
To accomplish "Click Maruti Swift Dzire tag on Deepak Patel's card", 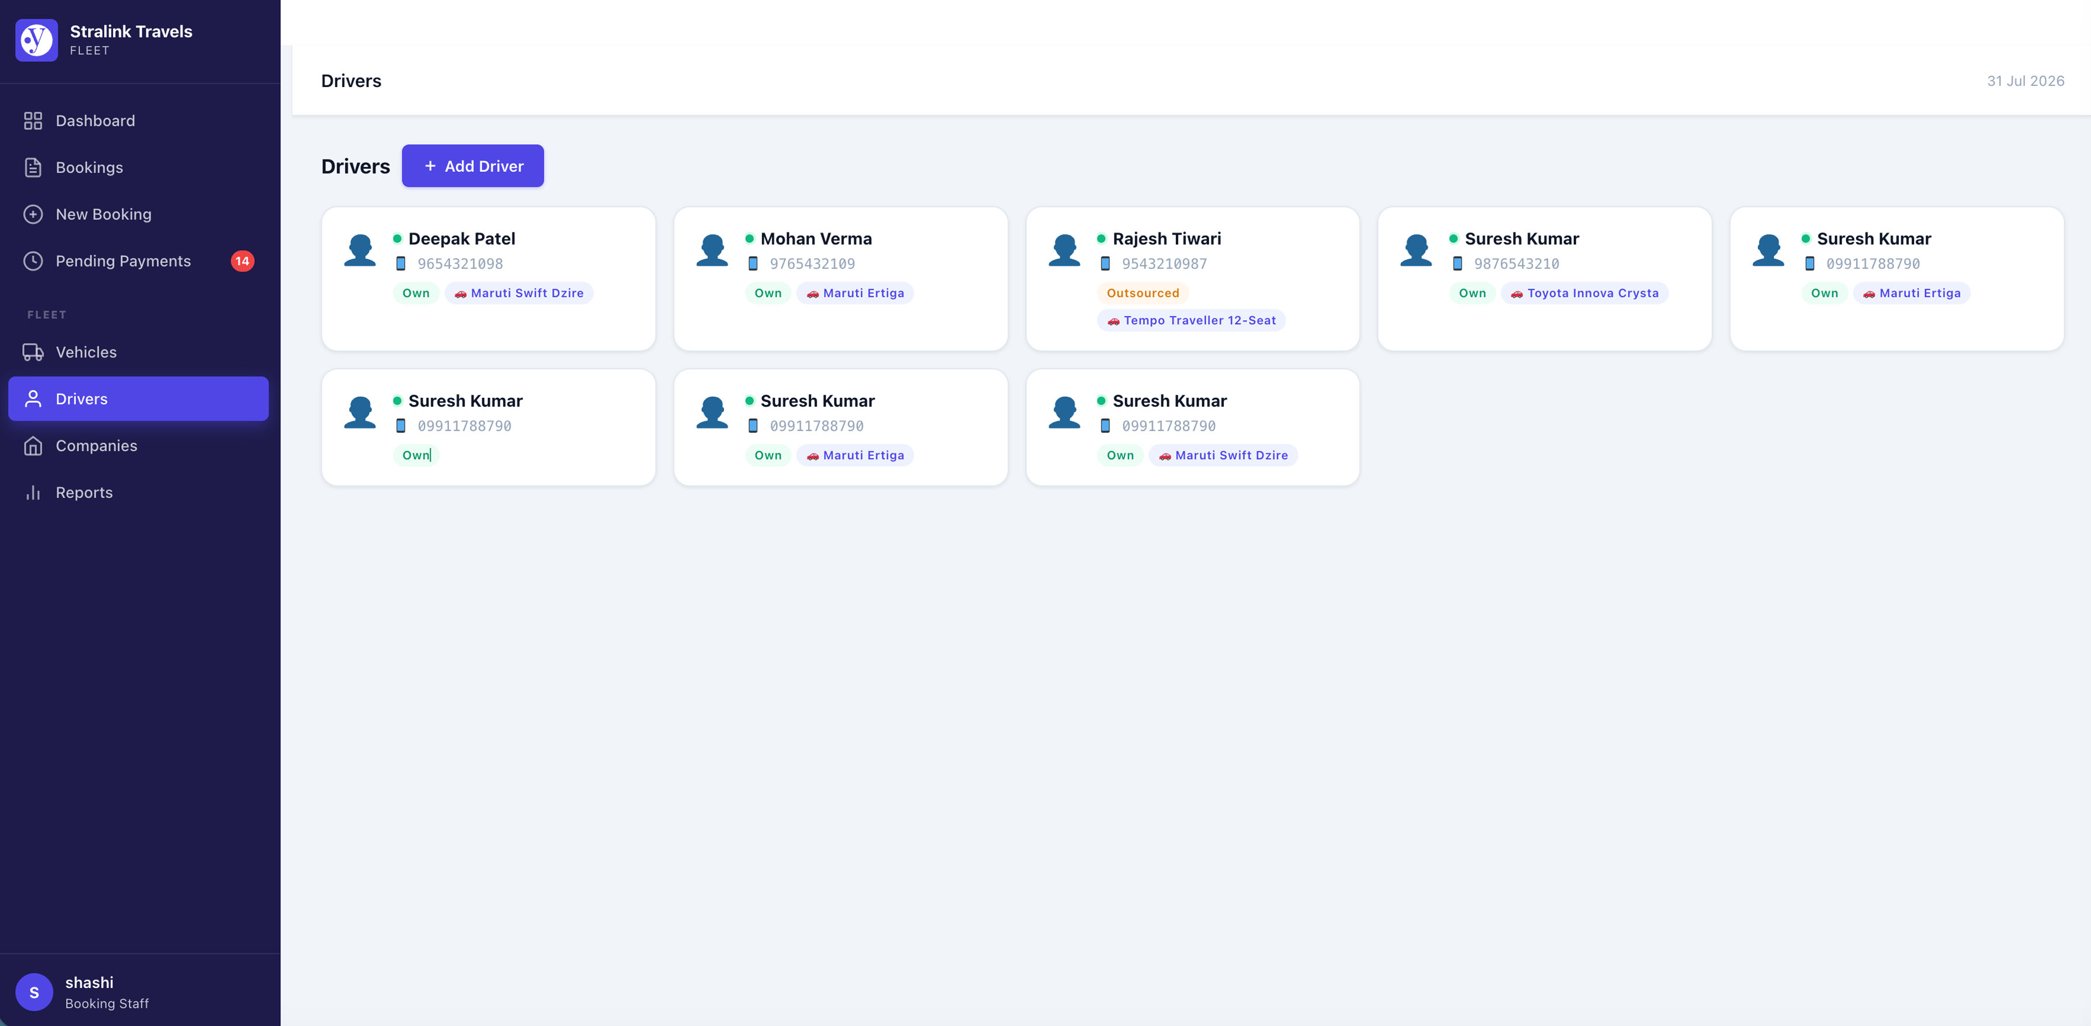I will click(519, 293).
